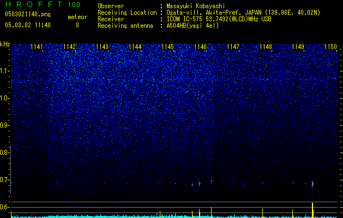Image resolution: width=343 pixels, height=218 pixels.
Task: Select the file name 0503021140.png
Action: 28,14
